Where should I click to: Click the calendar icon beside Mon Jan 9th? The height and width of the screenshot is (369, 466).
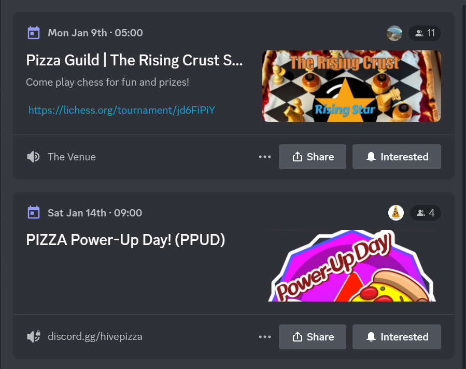pyautogui.click(x=34, y=33)
